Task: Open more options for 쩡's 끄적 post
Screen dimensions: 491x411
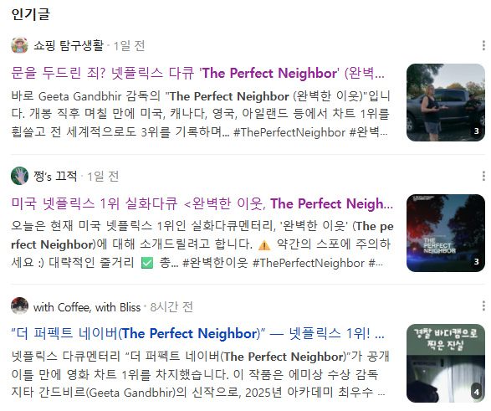Action: click(483, 176)
